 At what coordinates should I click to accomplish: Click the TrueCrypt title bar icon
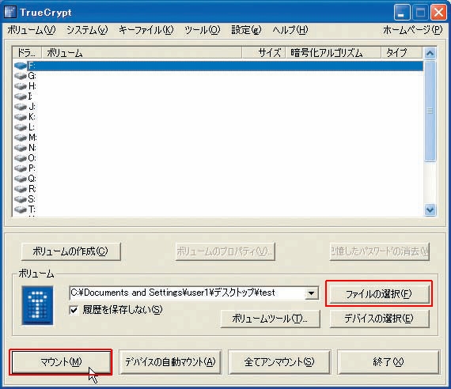coord(10,12)
